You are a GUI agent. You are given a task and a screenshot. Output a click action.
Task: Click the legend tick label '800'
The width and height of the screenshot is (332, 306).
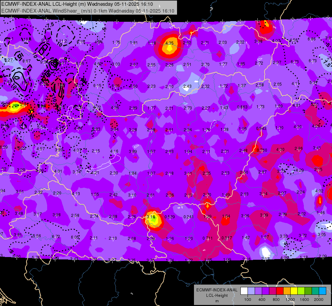[276, 300]
